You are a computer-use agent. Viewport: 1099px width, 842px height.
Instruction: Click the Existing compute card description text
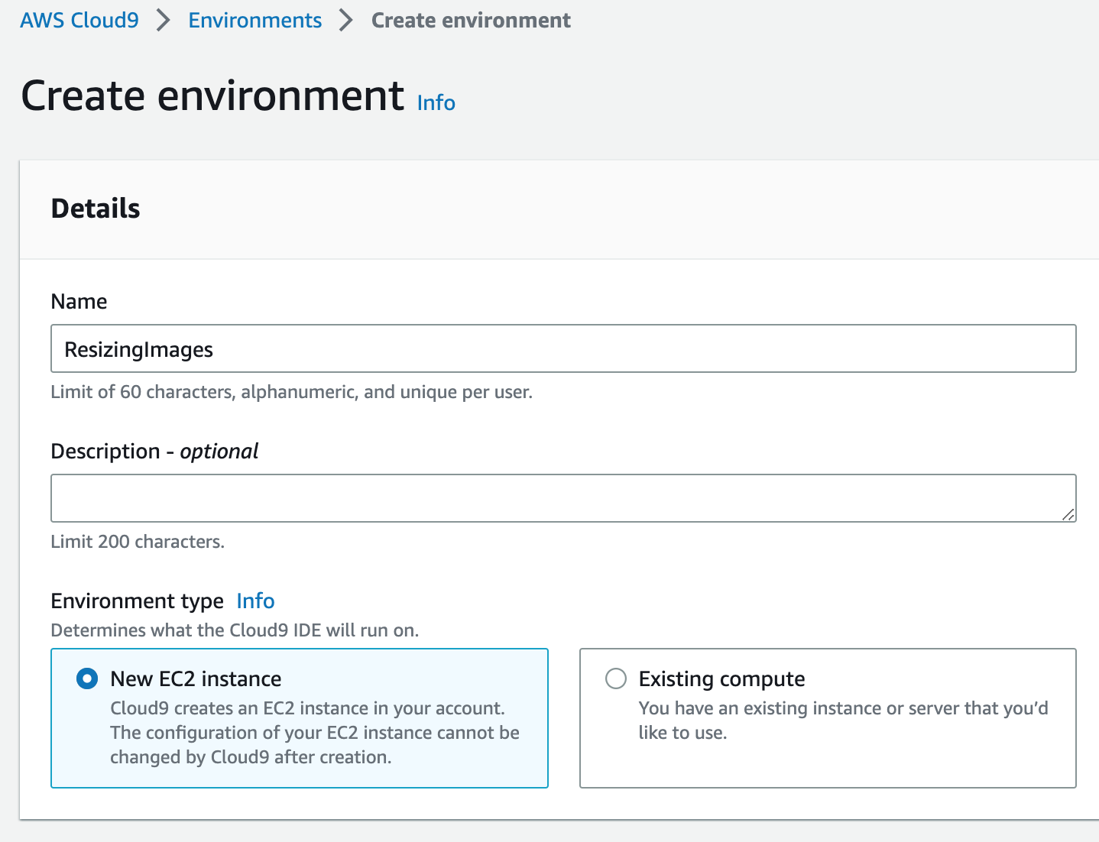tap(842, 720)
